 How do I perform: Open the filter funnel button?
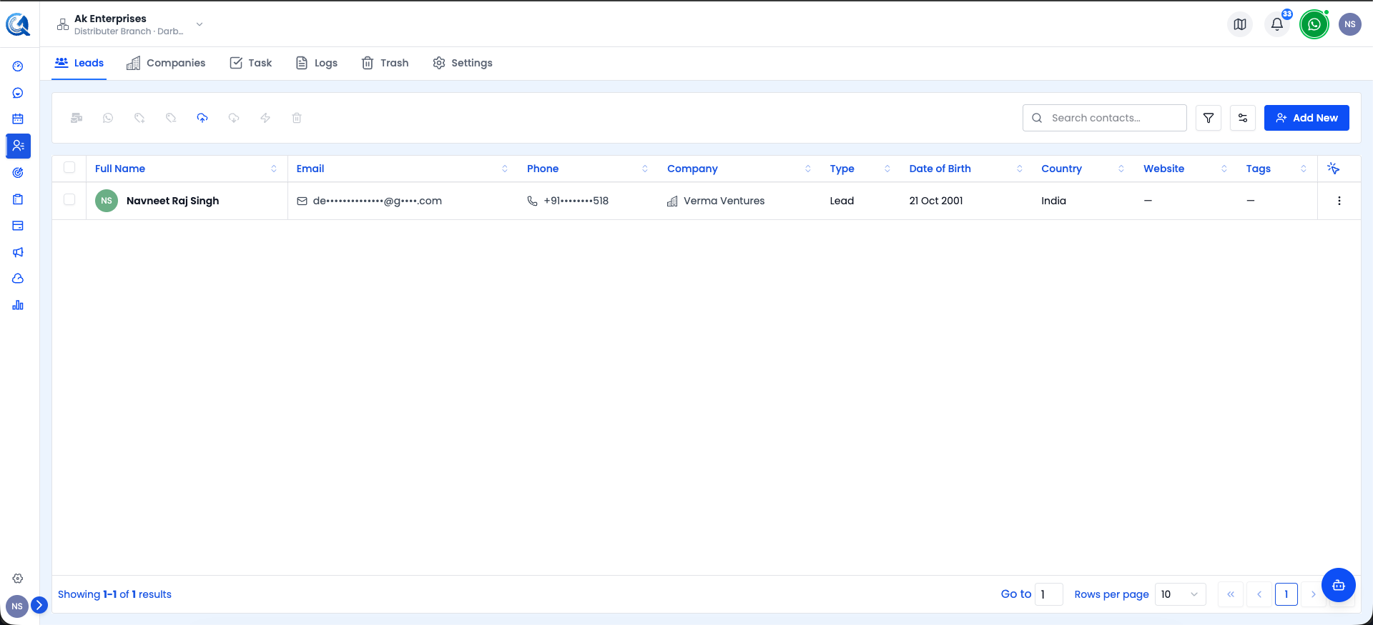coord(1209,118)
